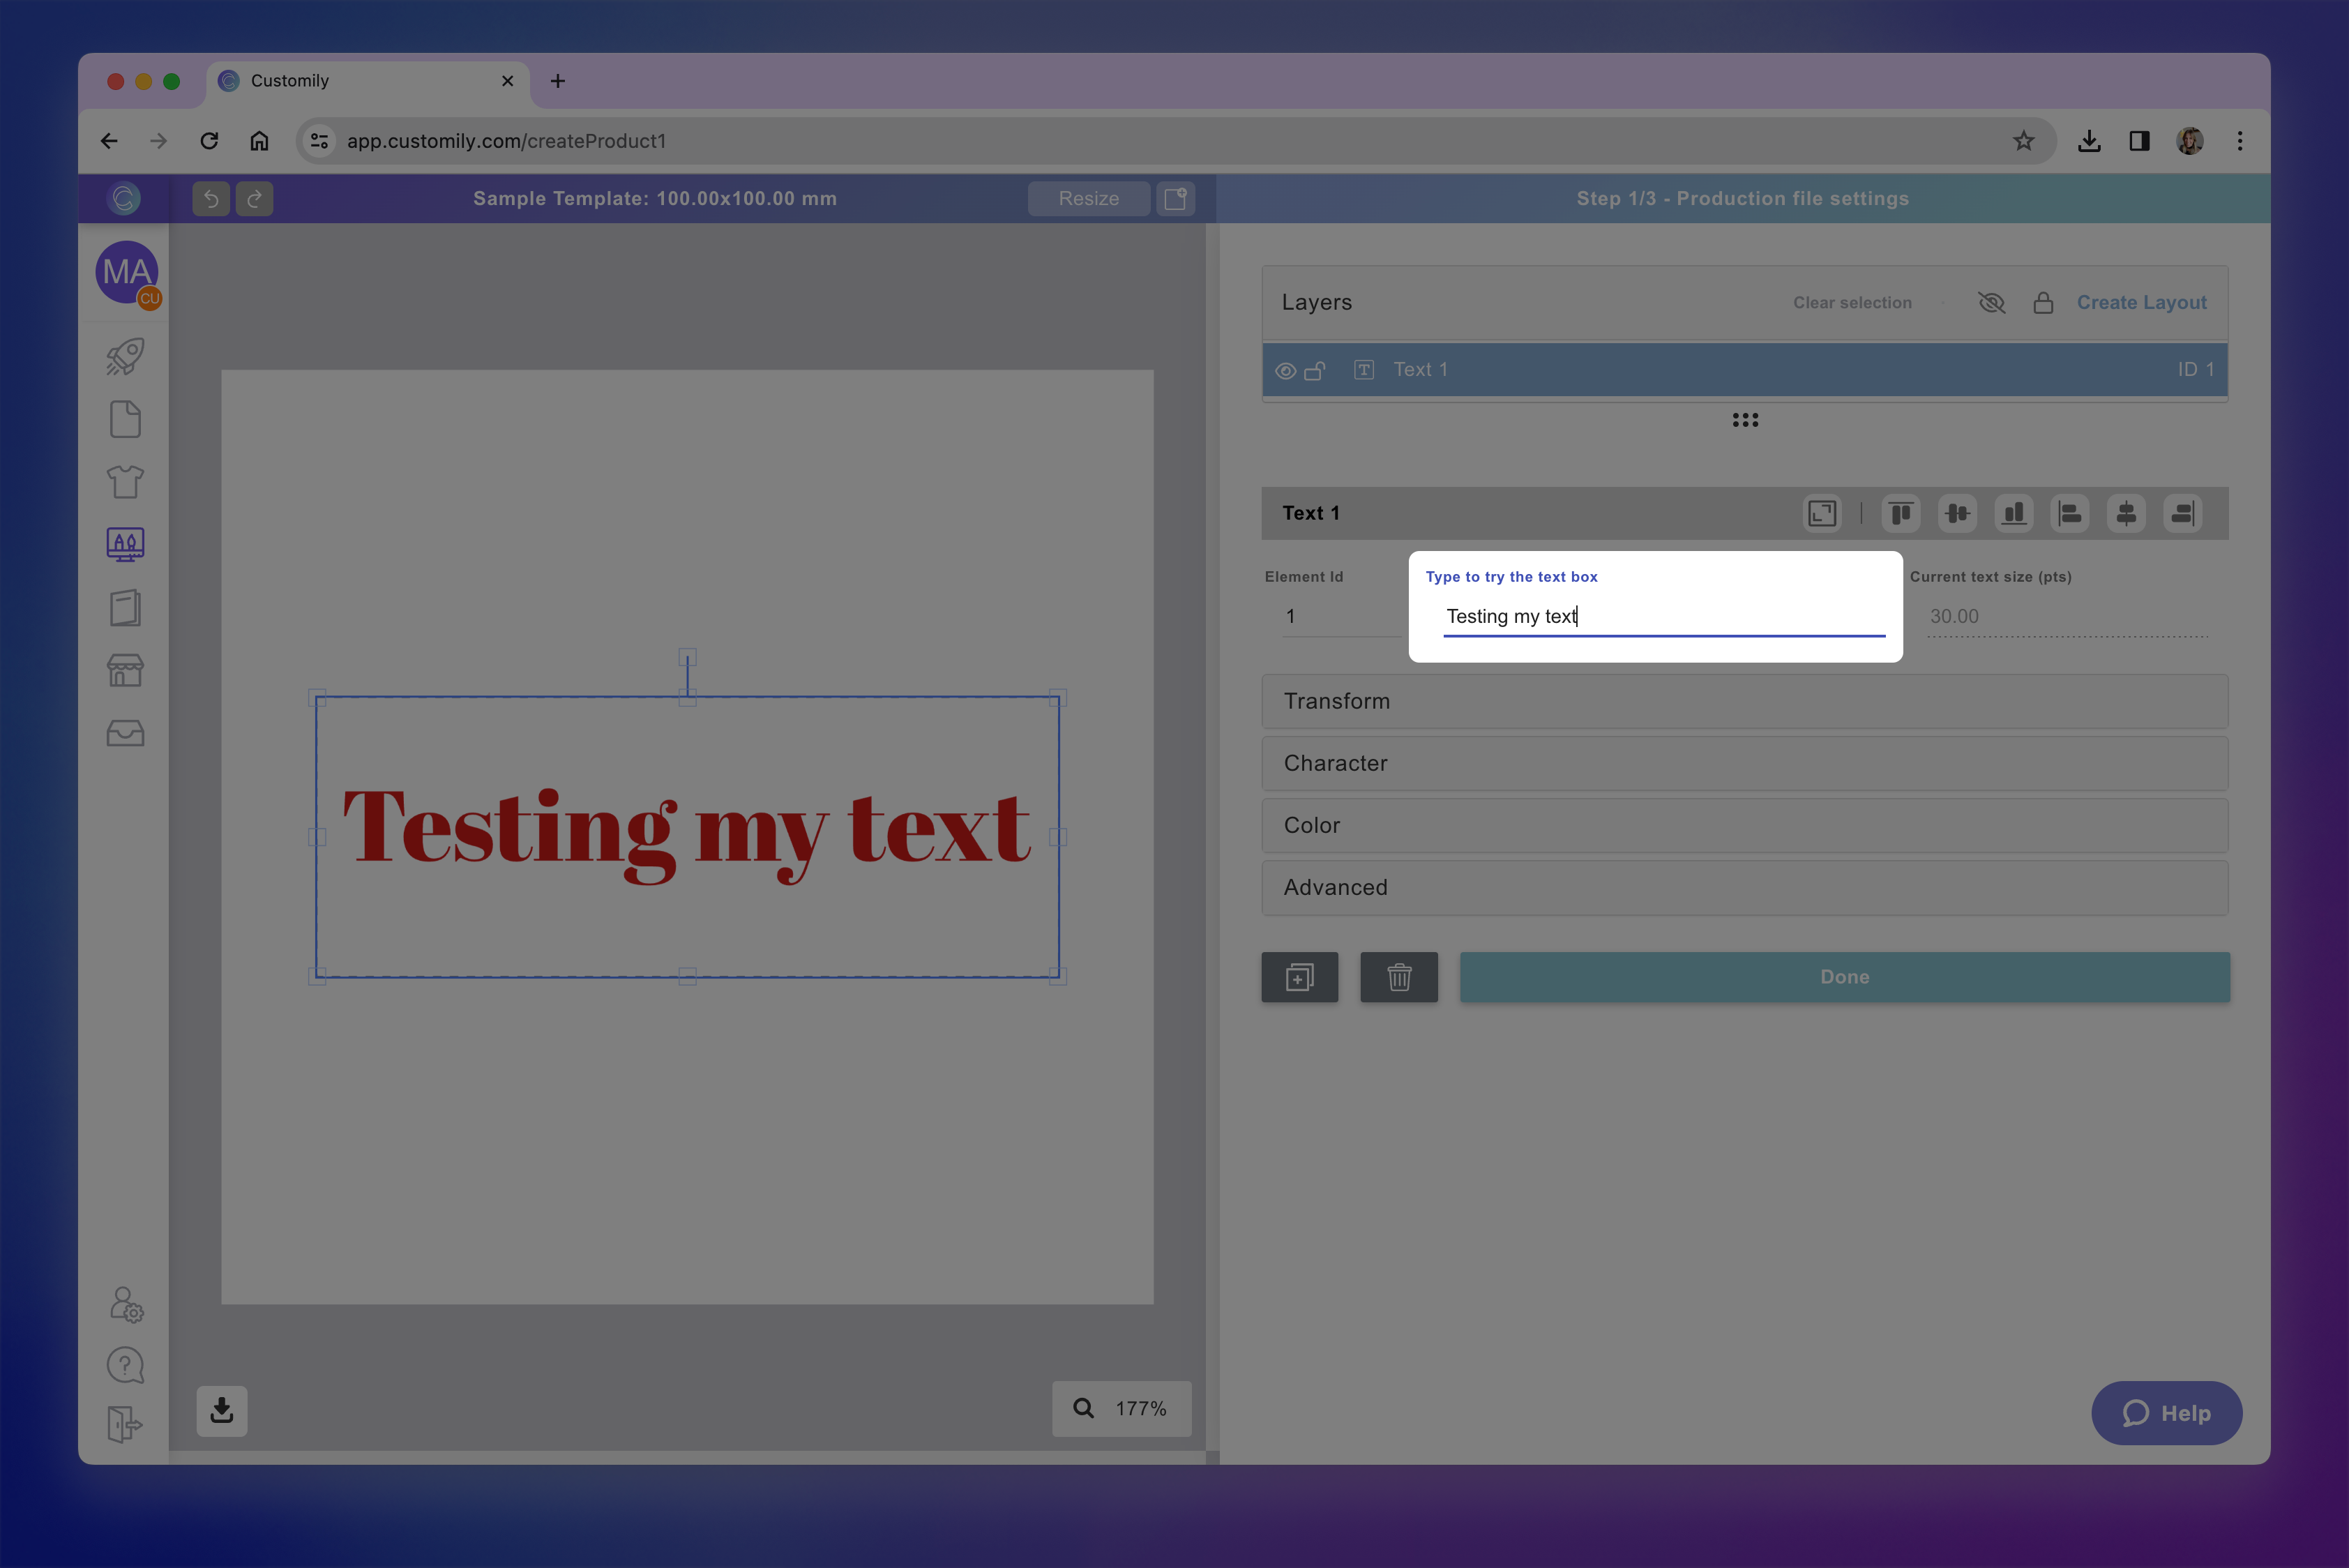Click the browser back arrow
The height and width of the screenshot is (1568, 2349).
tap(109, 141)
